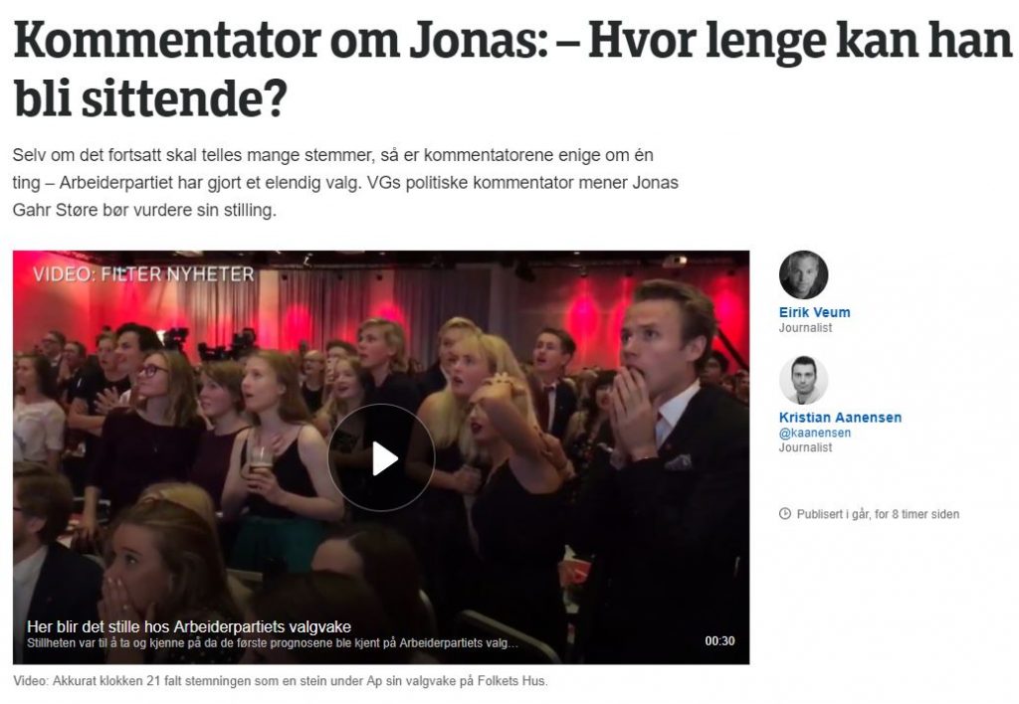
Task: Click the clock icon beside publish time
Action: point(785,514)
